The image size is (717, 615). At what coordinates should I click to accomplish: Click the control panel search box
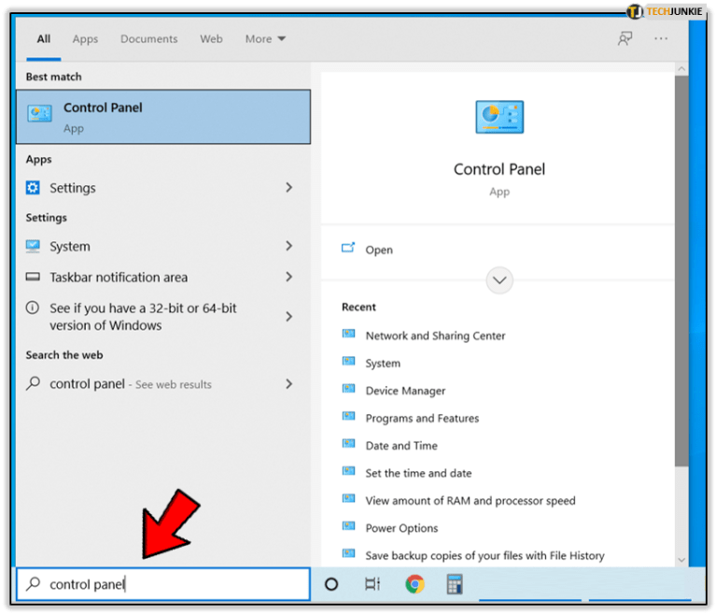click(163, 584)
